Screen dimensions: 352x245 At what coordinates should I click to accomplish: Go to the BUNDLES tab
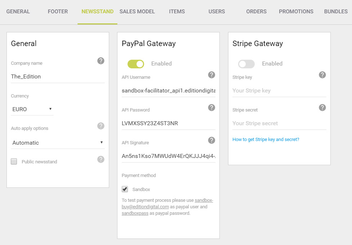click(336, 12)
